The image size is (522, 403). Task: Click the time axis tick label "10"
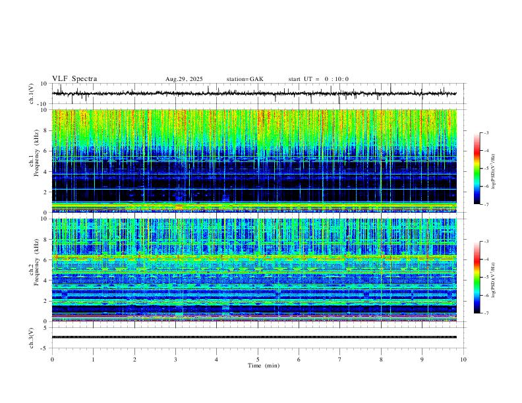[463, 360]
